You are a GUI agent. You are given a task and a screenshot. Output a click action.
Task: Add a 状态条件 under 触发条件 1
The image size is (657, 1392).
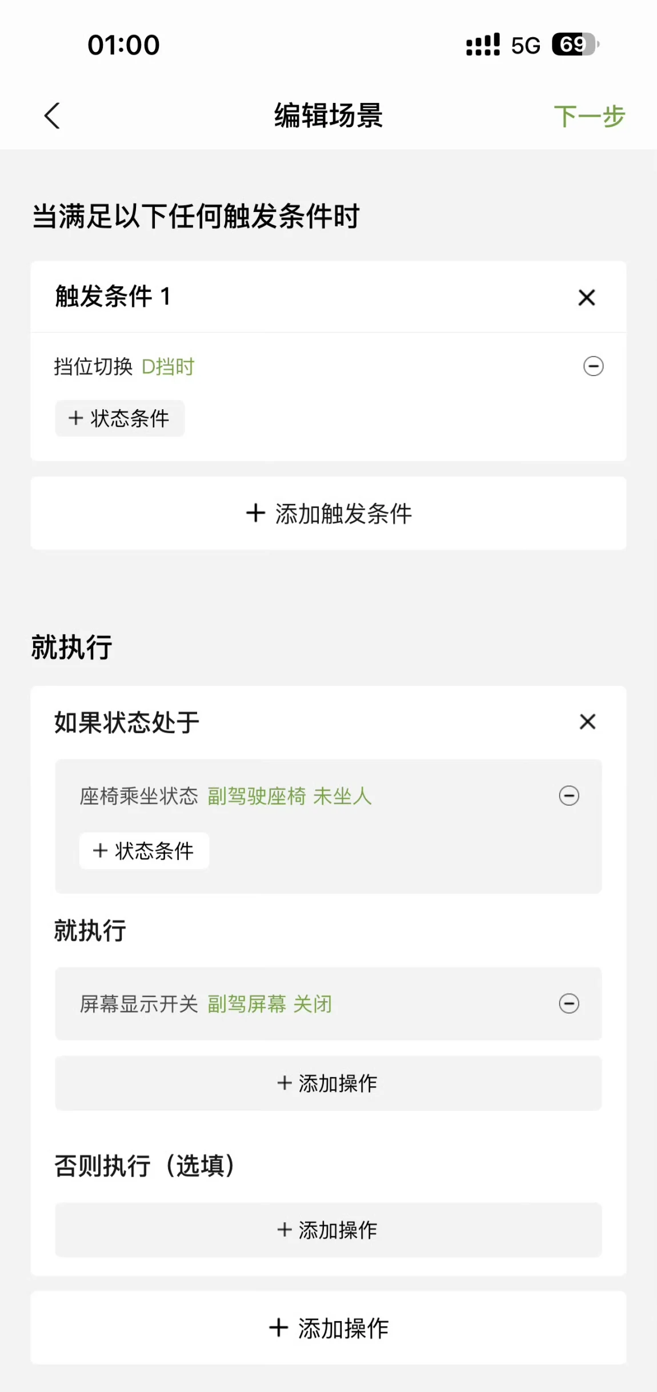(x=119, y=418)
